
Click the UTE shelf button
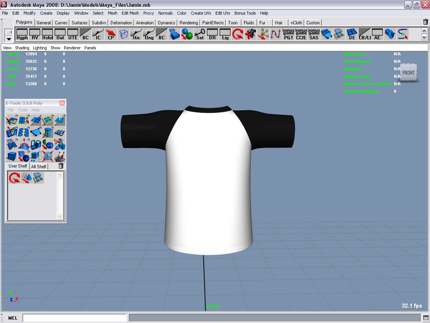pyautogui.click(x=73, y=34)
